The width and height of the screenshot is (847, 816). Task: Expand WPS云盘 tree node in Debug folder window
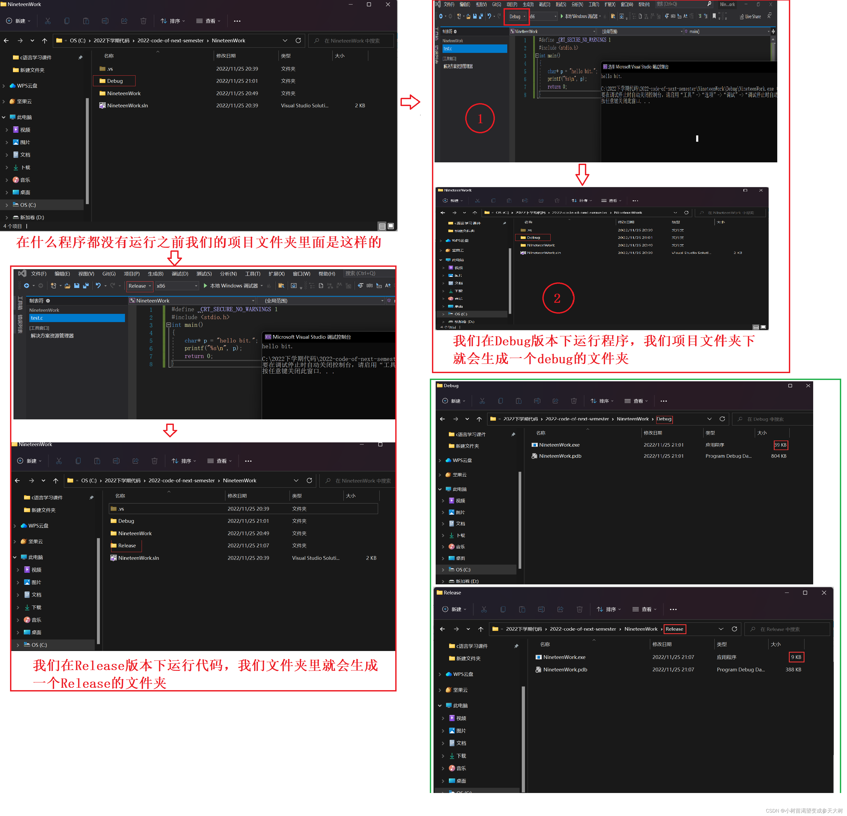[x=440, y=461]
